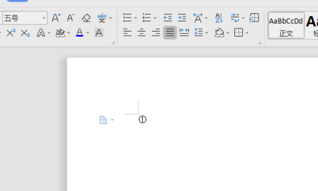Expand the highlight color dropdown arrow

tap(69, 33)
